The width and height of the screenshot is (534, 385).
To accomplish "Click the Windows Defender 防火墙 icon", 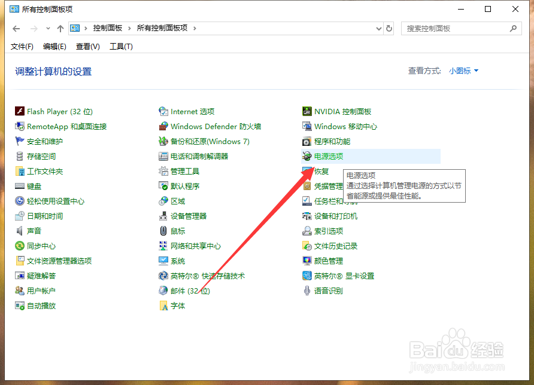I will [163, 126].
